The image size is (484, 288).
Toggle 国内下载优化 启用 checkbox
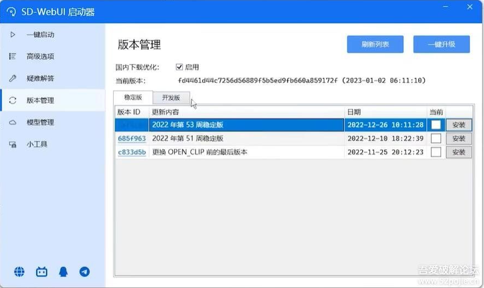click(179, 67)
